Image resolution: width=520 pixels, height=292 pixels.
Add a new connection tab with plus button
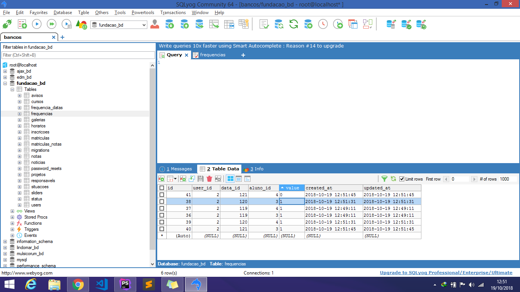pyautogui.click(x=62, y=37)
